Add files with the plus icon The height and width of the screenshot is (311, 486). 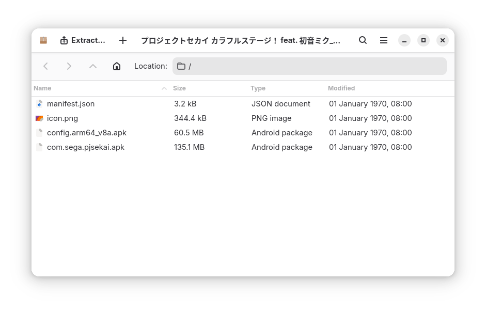[x=123, y=41]
